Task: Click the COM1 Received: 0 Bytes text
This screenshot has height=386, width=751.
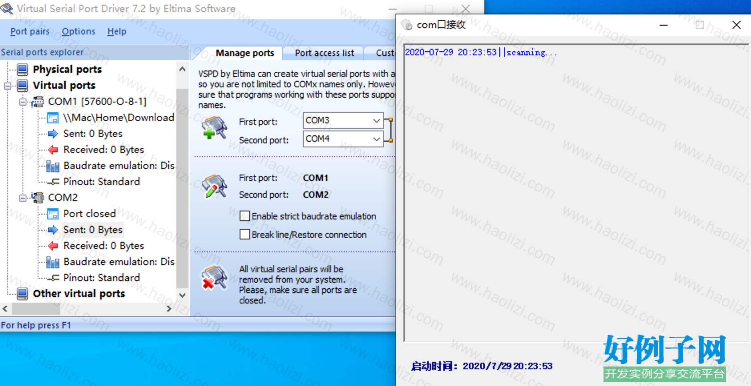Action: pyautogui.click(x=104, y=150)
